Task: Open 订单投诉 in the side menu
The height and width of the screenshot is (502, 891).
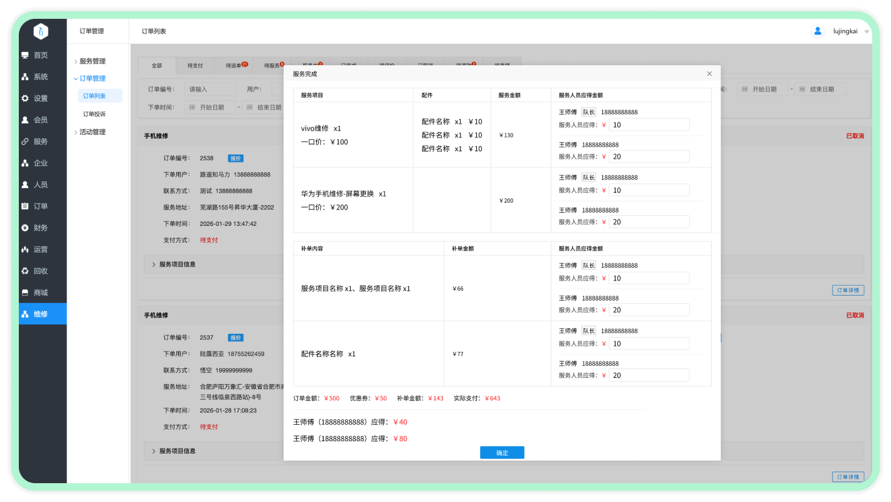Action: [x=94, y=114]
